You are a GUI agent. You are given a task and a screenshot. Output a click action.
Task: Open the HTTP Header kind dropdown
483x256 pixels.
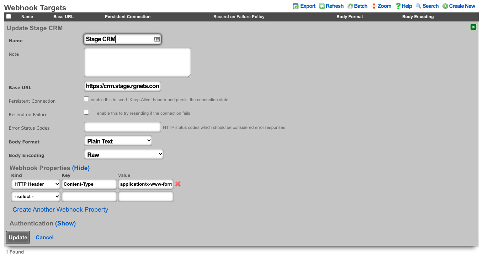pos(36,184)
